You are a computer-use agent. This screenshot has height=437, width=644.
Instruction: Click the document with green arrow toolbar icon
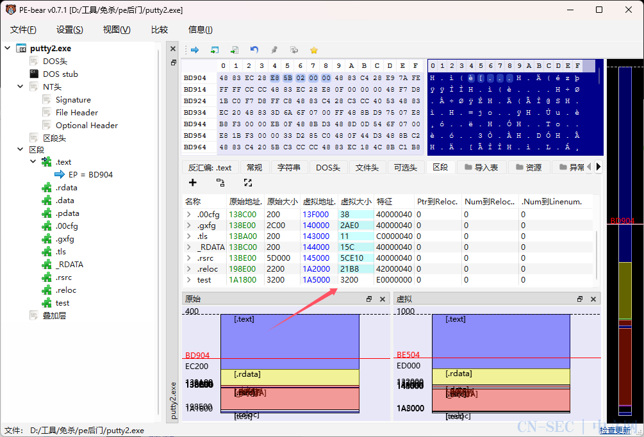tap(234, 50)
